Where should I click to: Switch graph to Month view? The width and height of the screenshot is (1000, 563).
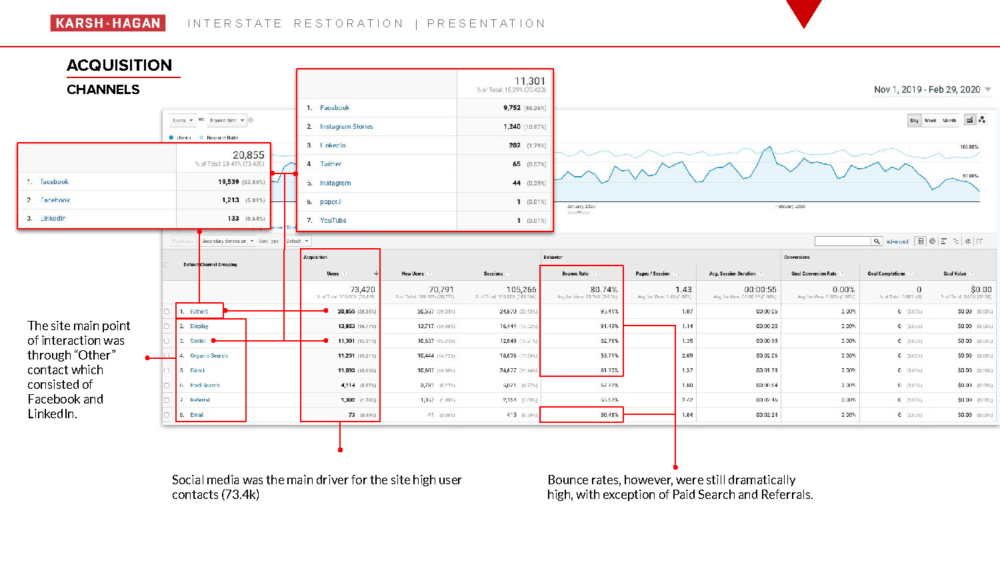click(949, 121)
